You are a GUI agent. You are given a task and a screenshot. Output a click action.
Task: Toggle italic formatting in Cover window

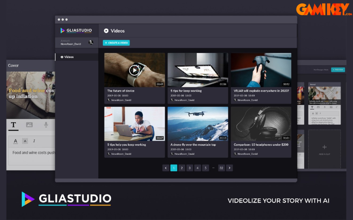point(34,141)
